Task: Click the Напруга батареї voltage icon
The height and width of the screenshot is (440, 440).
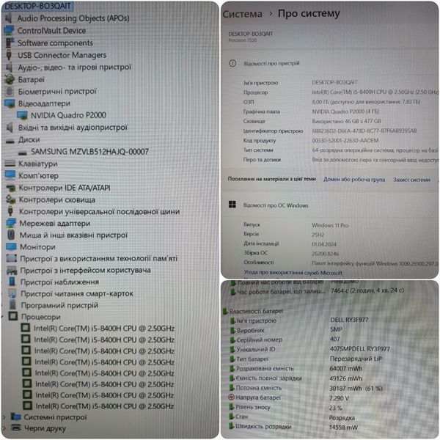Action: click(231, 397)
